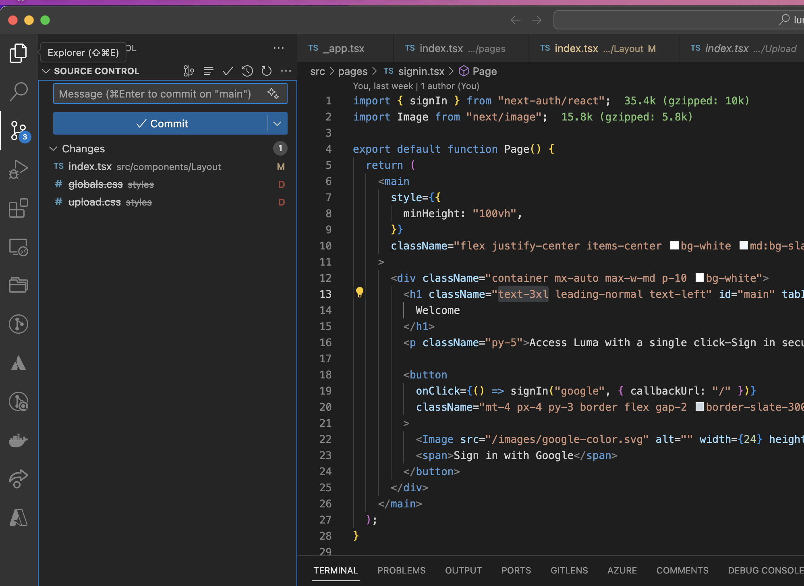Select changed file index.tsx src/components/Layout

click(168, 166)
